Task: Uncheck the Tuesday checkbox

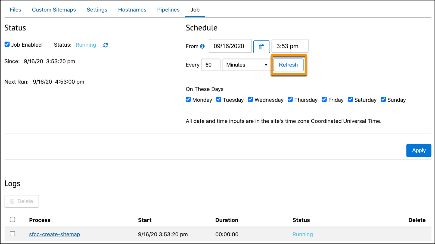Action: pyautogui.click(x=219, y=99)
